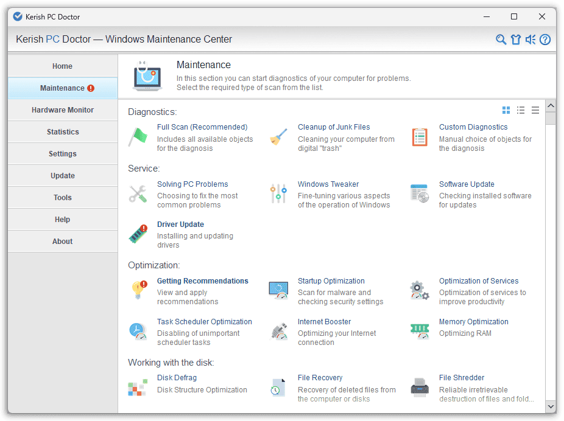The height and width of the screenshot is (421, 564).
Task: Open File Recovery link
Action: 320,378
